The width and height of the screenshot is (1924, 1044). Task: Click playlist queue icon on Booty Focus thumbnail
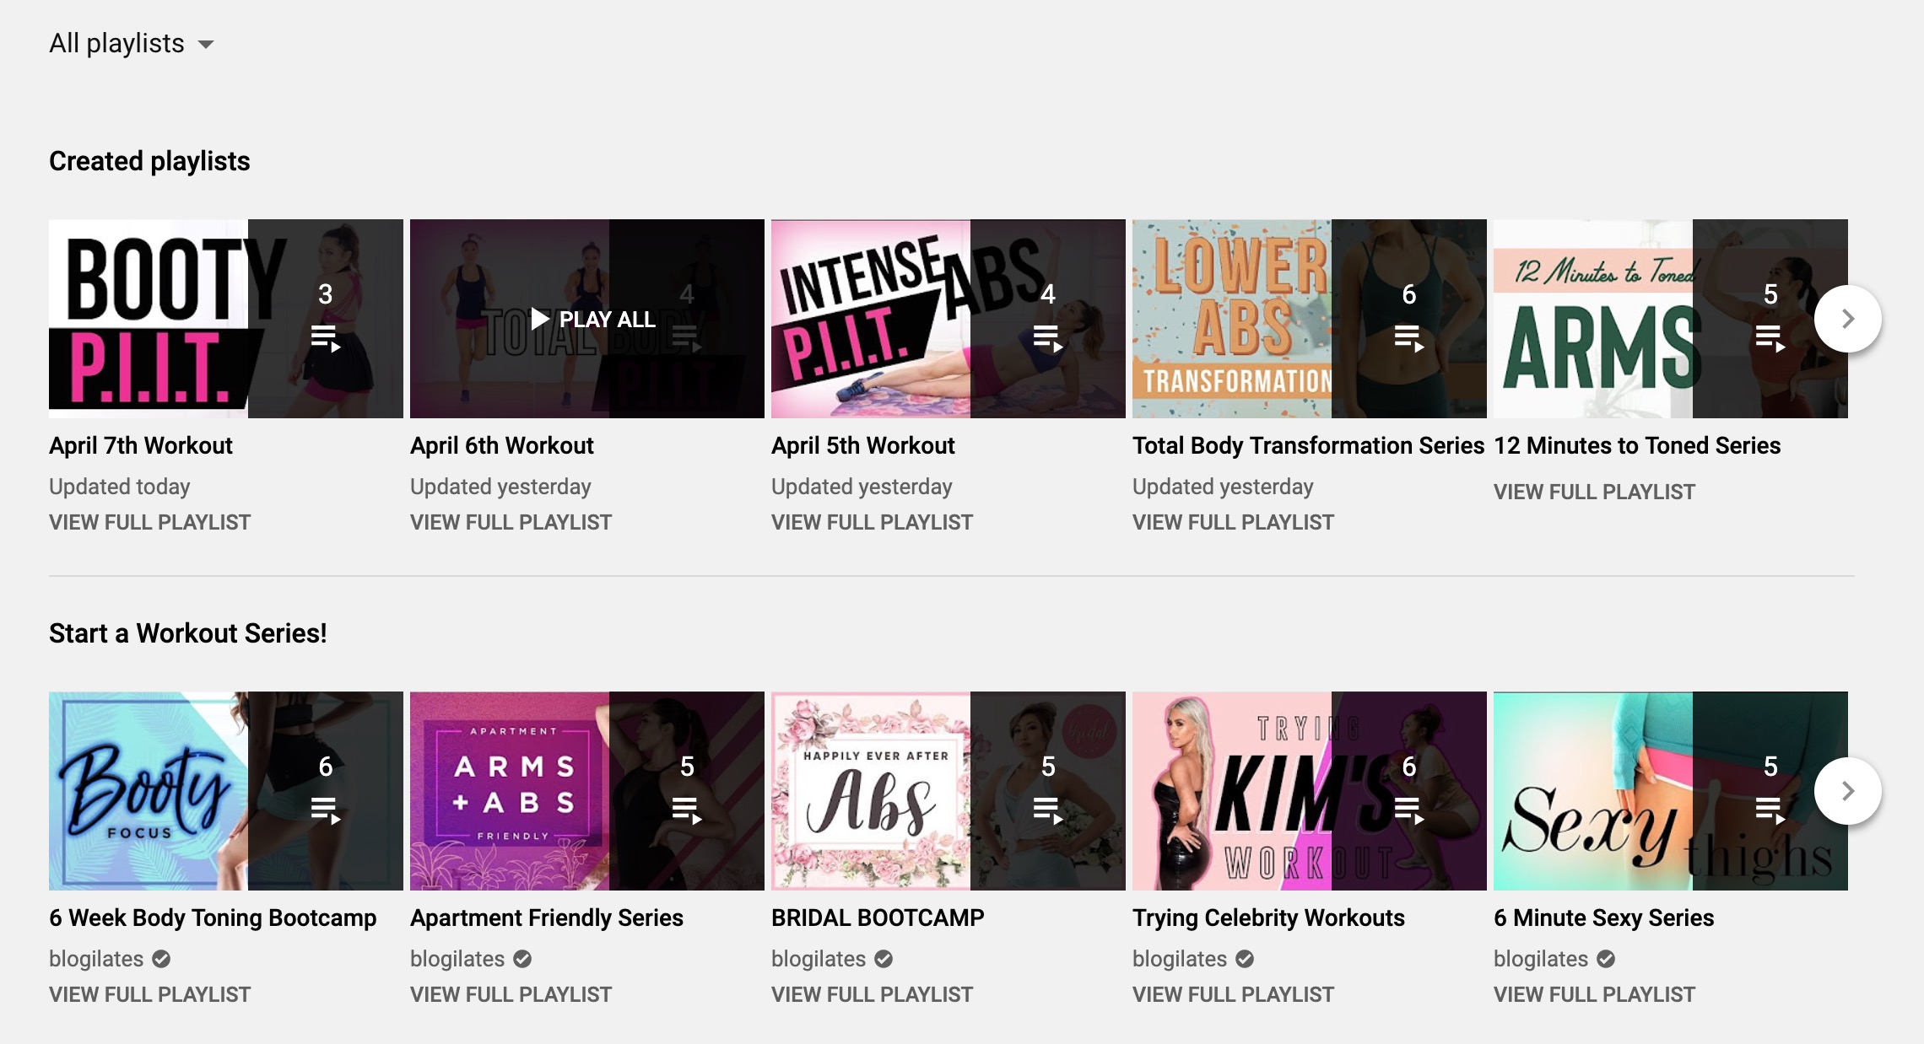[325, 810]
